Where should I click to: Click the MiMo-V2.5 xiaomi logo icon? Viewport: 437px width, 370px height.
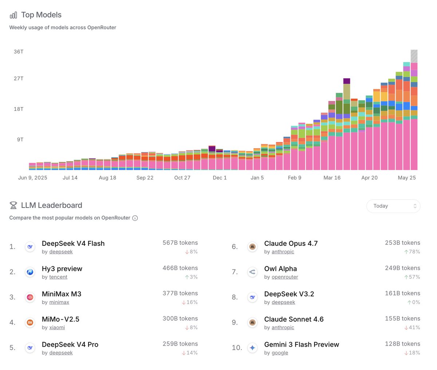(x=30, y=323)
